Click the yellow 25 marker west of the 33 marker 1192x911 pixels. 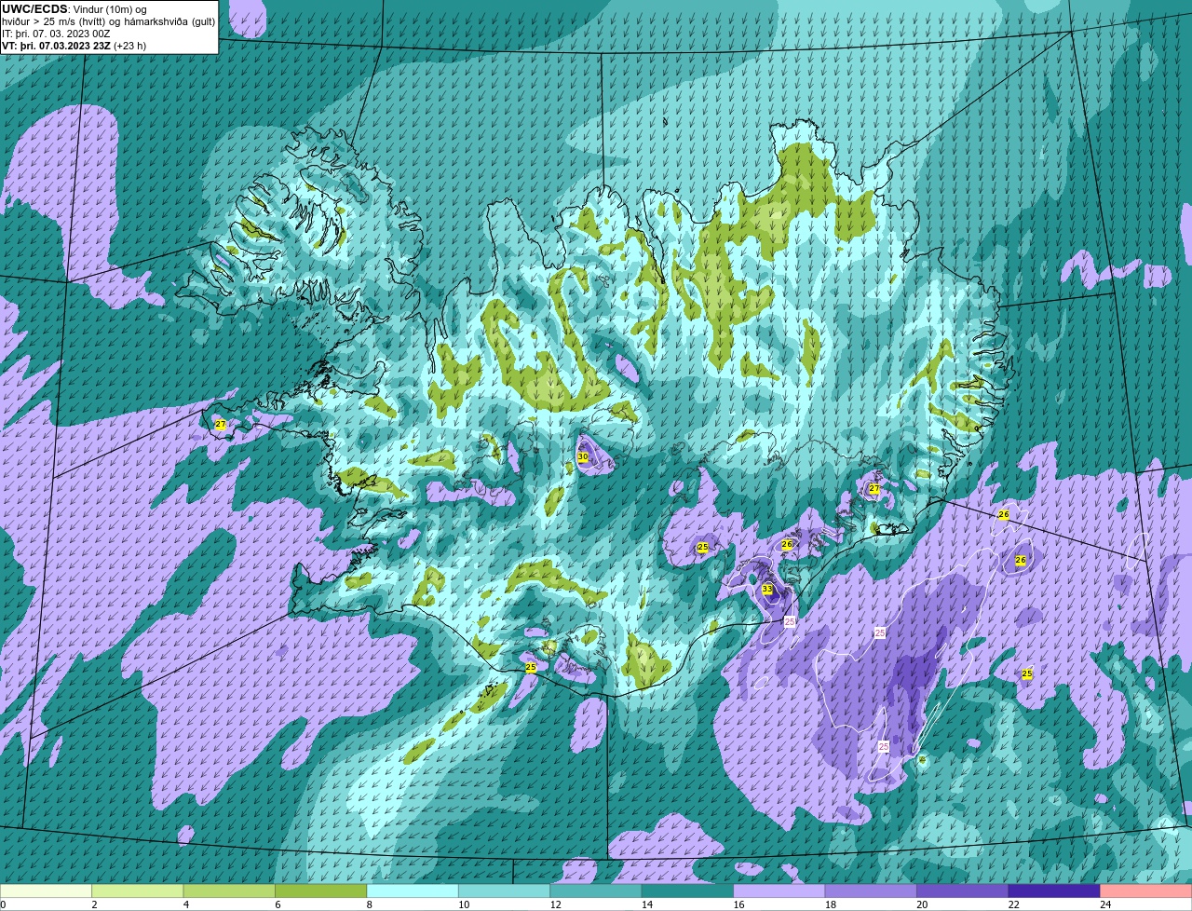pos(703,547)
